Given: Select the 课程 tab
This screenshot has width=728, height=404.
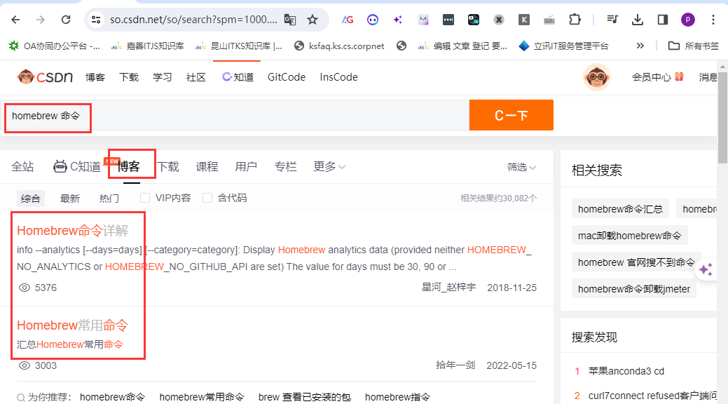Looking at the screenshot, I should click(207, 166).
